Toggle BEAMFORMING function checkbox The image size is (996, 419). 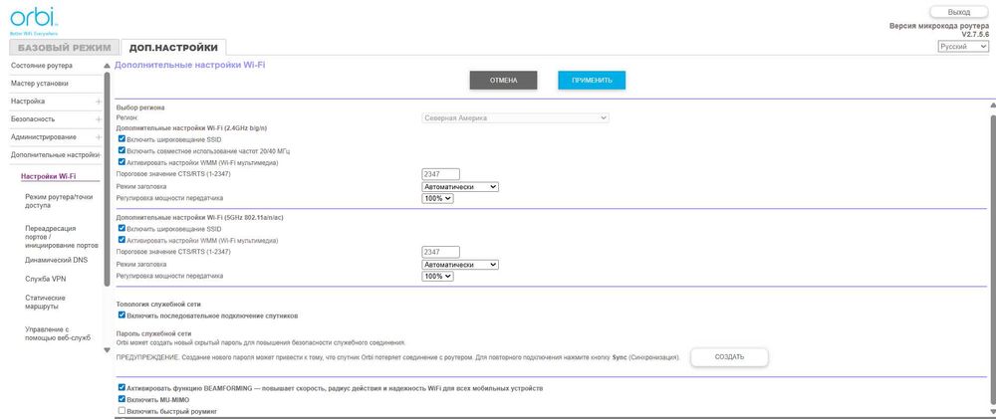point(122,387)
